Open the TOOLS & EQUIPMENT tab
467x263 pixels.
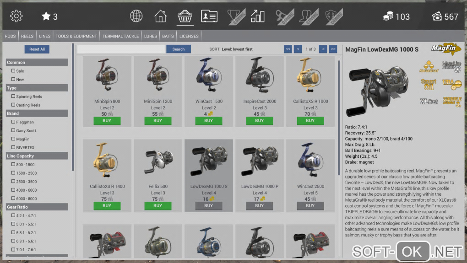pyautogui.click(x=76, y=36)
